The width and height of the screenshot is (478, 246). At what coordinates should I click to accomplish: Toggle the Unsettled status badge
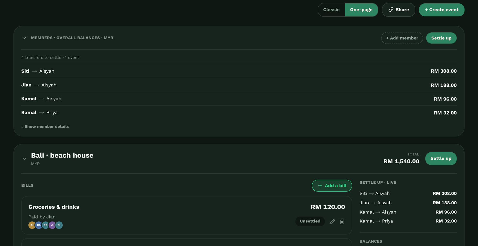pos(310,221)
